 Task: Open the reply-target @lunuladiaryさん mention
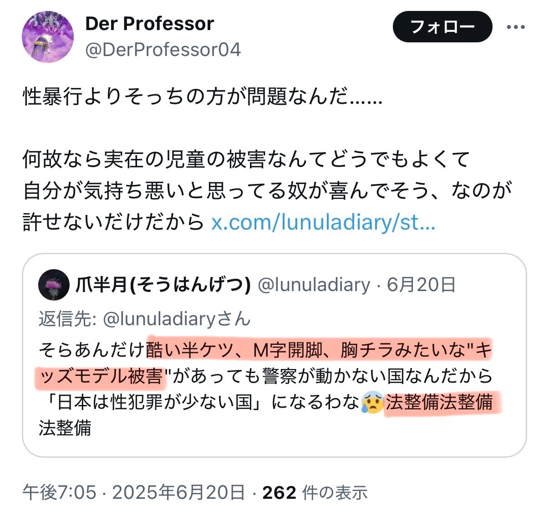click(x=177, y=318)
